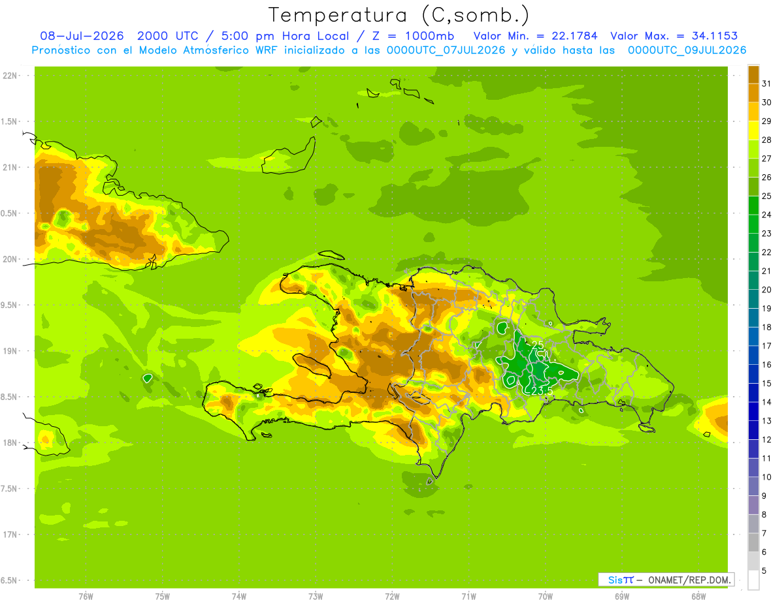Click the '19N' latitude axis label
This screenshot has height=605, width=784.
click(10, 351)
